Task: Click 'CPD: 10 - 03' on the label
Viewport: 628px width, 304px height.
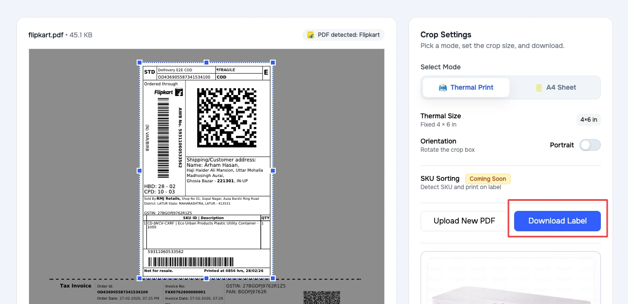Action: 160,192
